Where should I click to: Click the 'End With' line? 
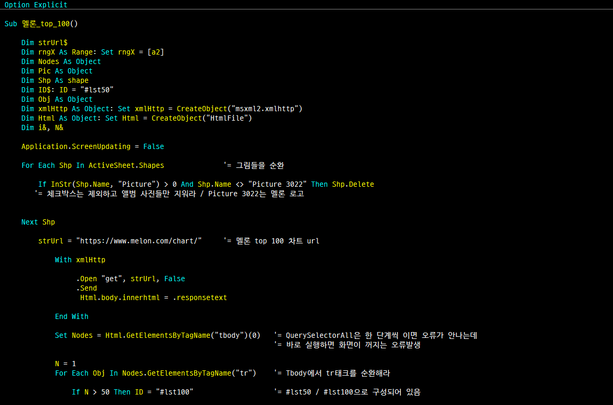(71, 316)
